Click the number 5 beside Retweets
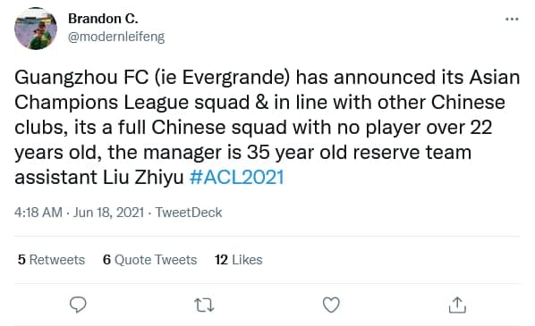The image size is (535, 326). click(x=21, y=260)
